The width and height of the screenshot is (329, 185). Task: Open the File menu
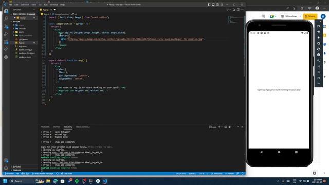(10, 5)
